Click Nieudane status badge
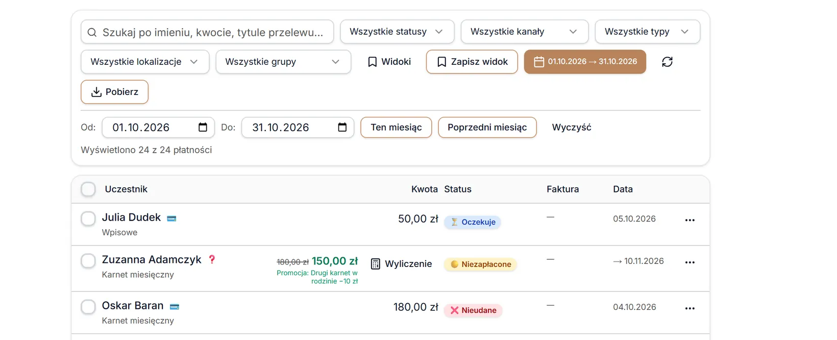This screenshot has height=340, width=837. point(473,310)
